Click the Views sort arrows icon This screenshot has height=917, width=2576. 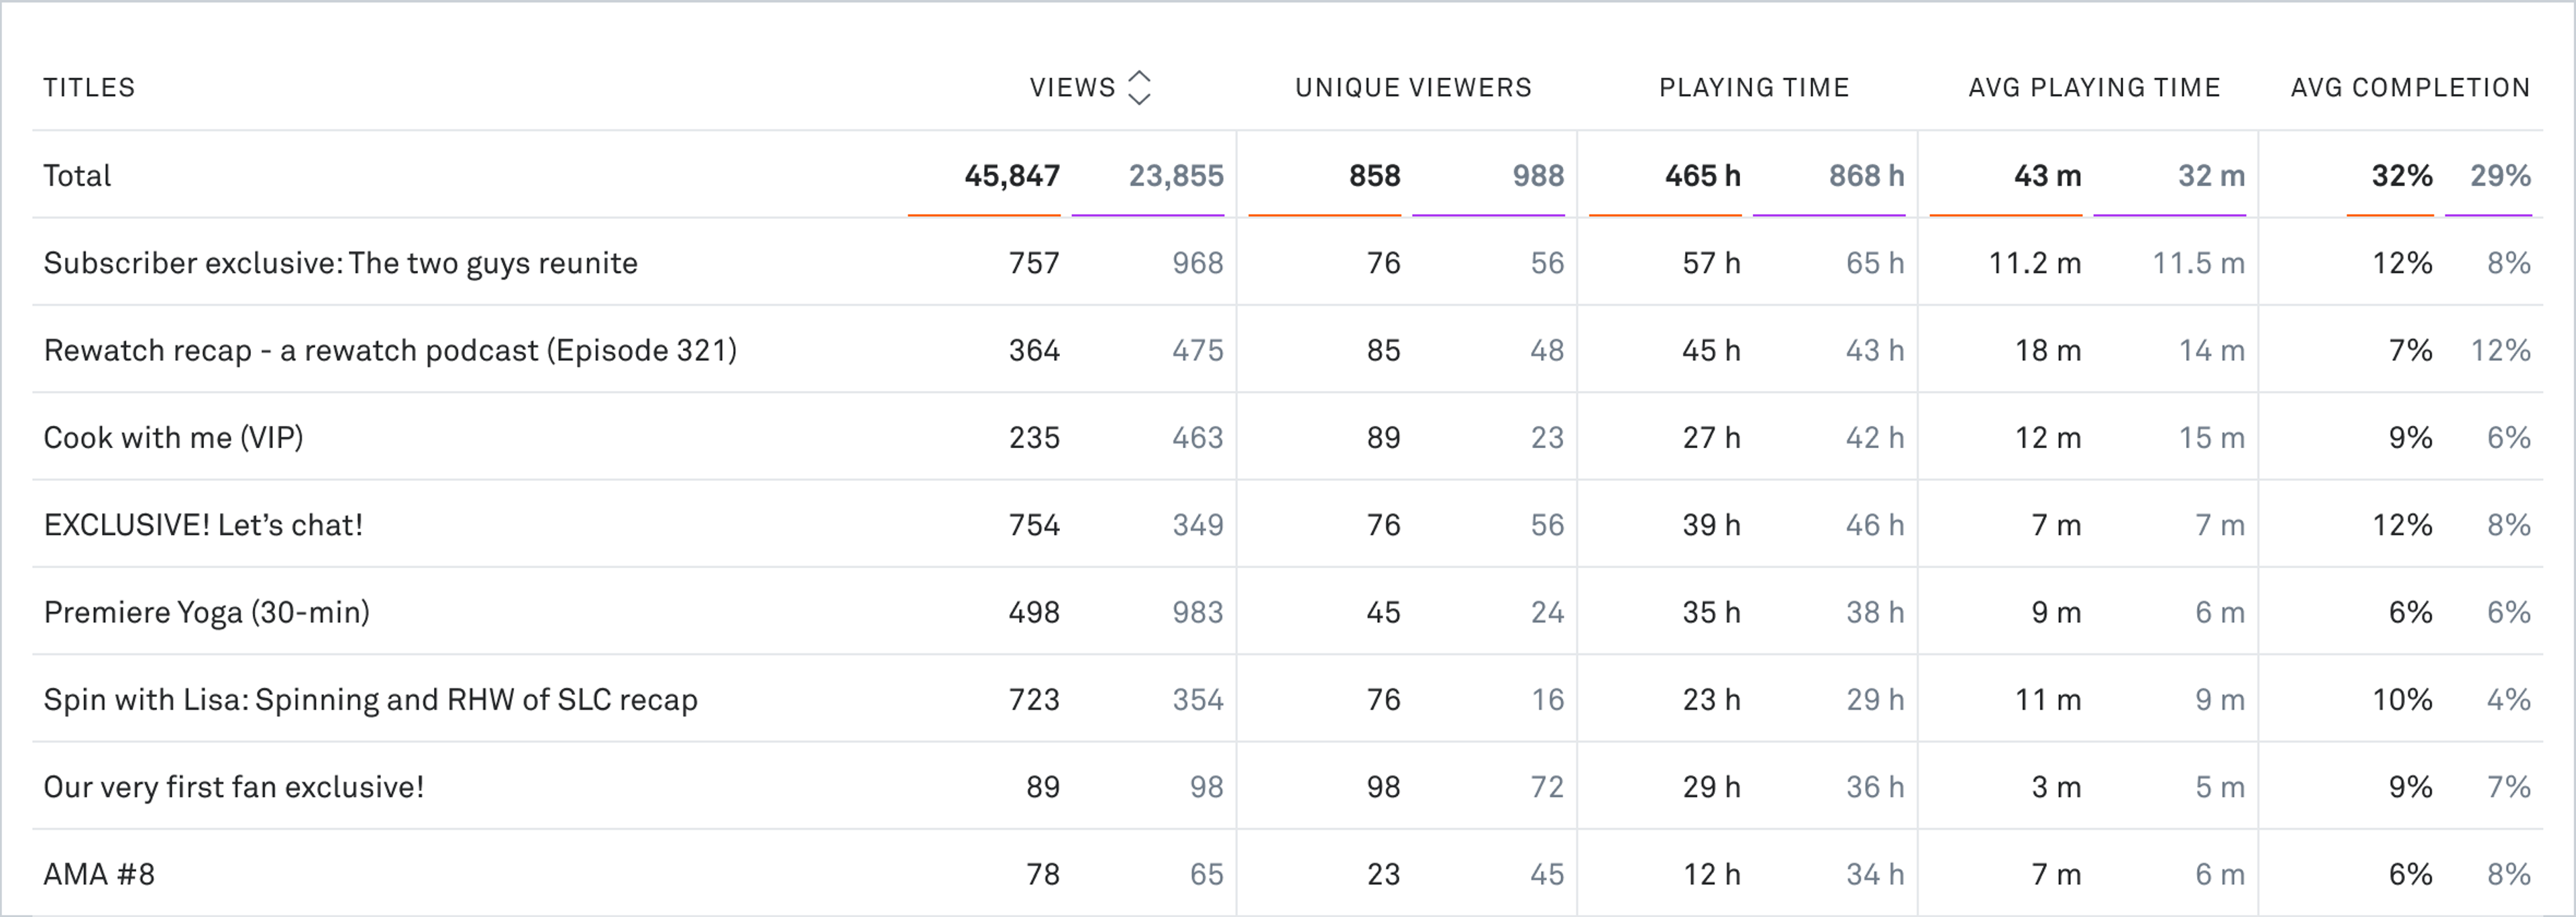pos(1139,87)
